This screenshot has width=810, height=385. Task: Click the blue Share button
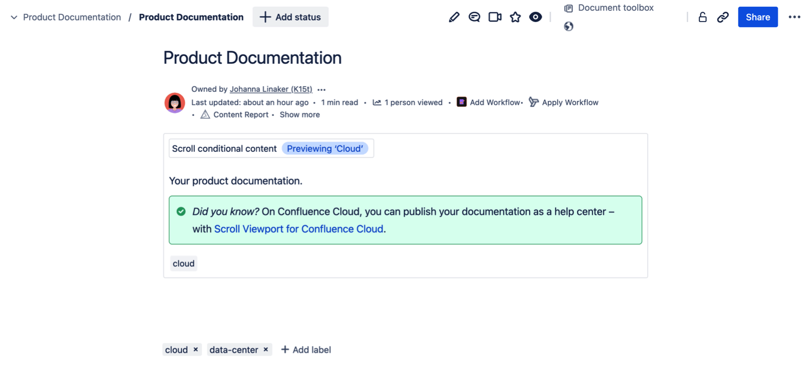click(758, 17)
